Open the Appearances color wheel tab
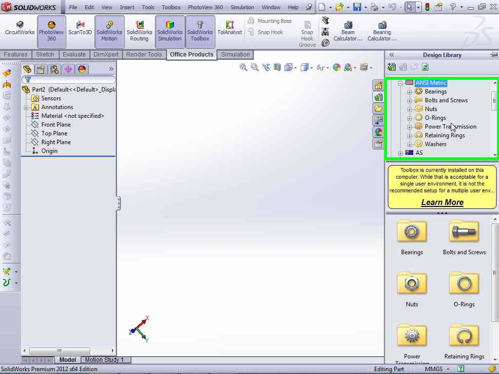This screenshot has width=499, height=374. click(x=379, y=132)
